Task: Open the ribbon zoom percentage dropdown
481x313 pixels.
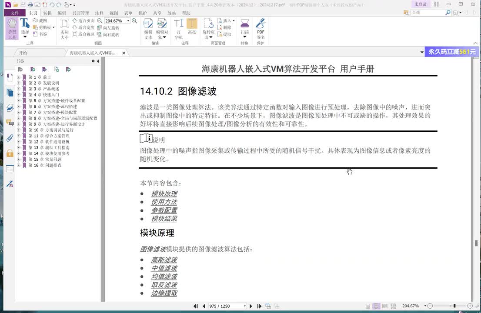Action: coord(128,21)
